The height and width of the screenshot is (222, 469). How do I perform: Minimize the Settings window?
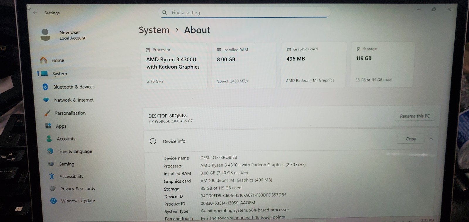(x=419, y=9)
